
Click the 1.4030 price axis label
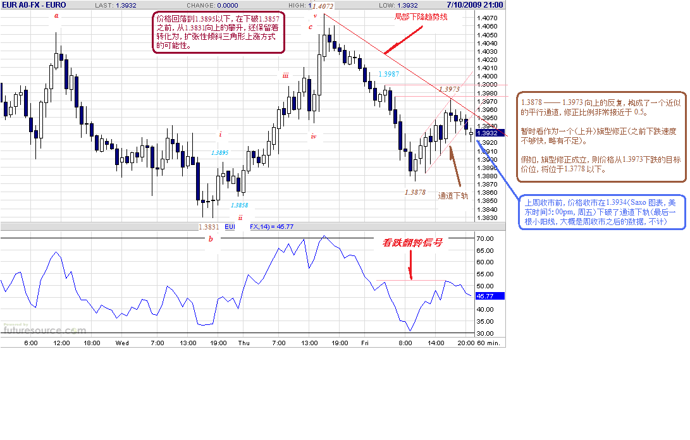coord(487,51)
